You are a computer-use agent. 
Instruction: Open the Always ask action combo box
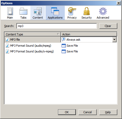coord(88,40)
